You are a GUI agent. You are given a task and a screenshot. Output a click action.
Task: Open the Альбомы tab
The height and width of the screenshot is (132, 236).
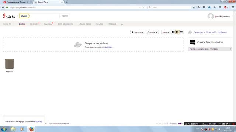(x=48, y=24)
